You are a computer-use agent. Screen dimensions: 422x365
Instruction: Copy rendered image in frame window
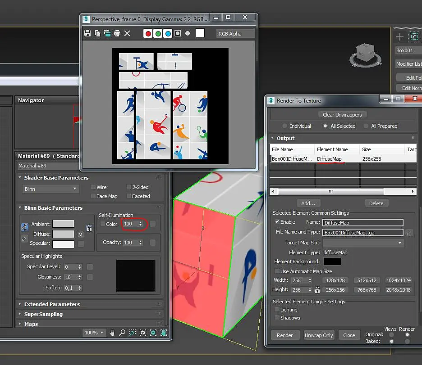click(x=97, y=33)
